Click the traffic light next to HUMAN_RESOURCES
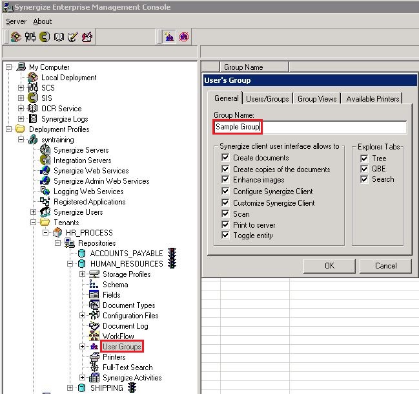419x394 pixels. pyautogui.click(x=172, y=263)
